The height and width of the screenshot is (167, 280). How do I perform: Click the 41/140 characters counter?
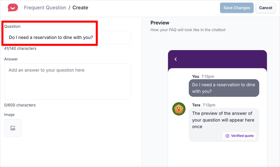[x=20, y=48]
